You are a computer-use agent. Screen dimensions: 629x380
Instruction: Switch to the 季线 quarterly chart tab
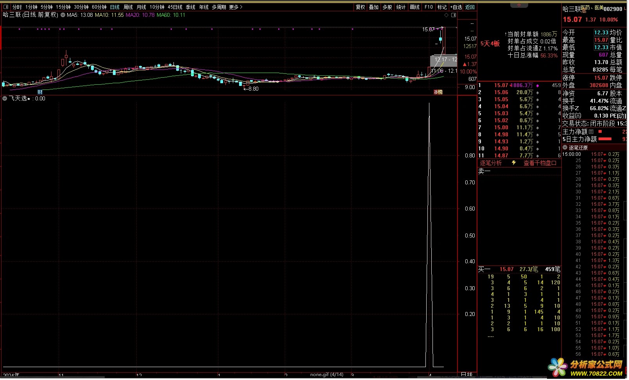point(191,7)
